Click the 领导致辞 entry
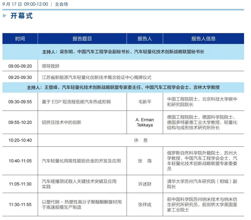251x220 pixels. (50, 66)
